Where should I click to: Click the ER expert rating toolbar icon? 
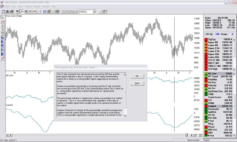click(x=44, y=11)
